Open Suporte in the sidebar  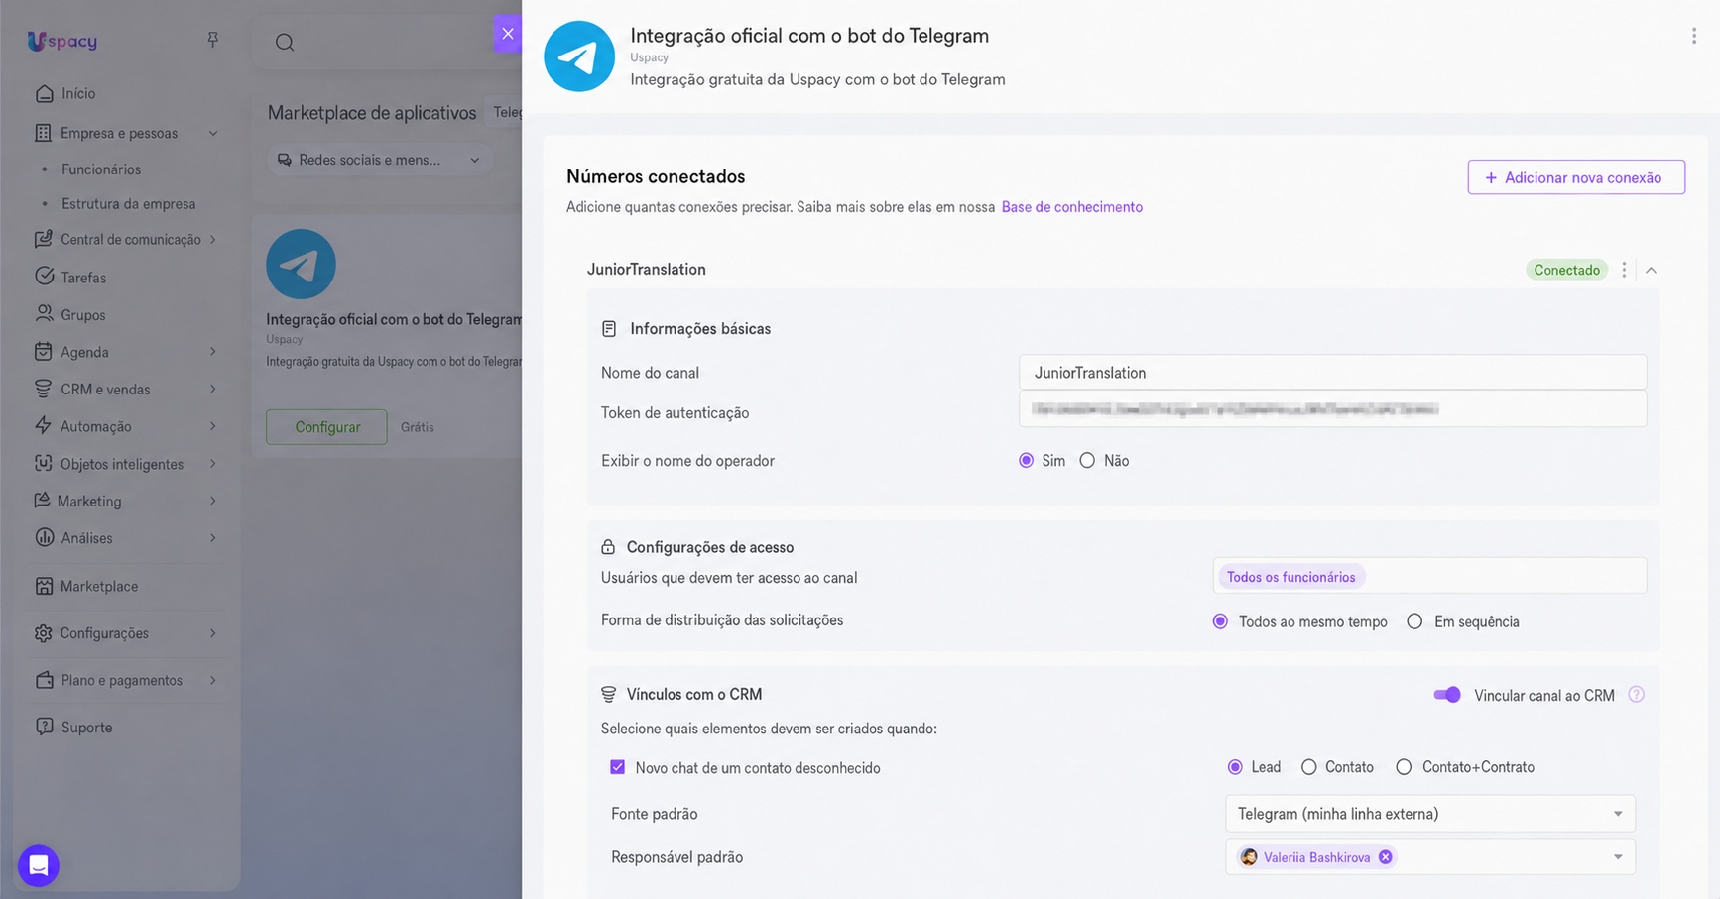click(x=86, y=727)
